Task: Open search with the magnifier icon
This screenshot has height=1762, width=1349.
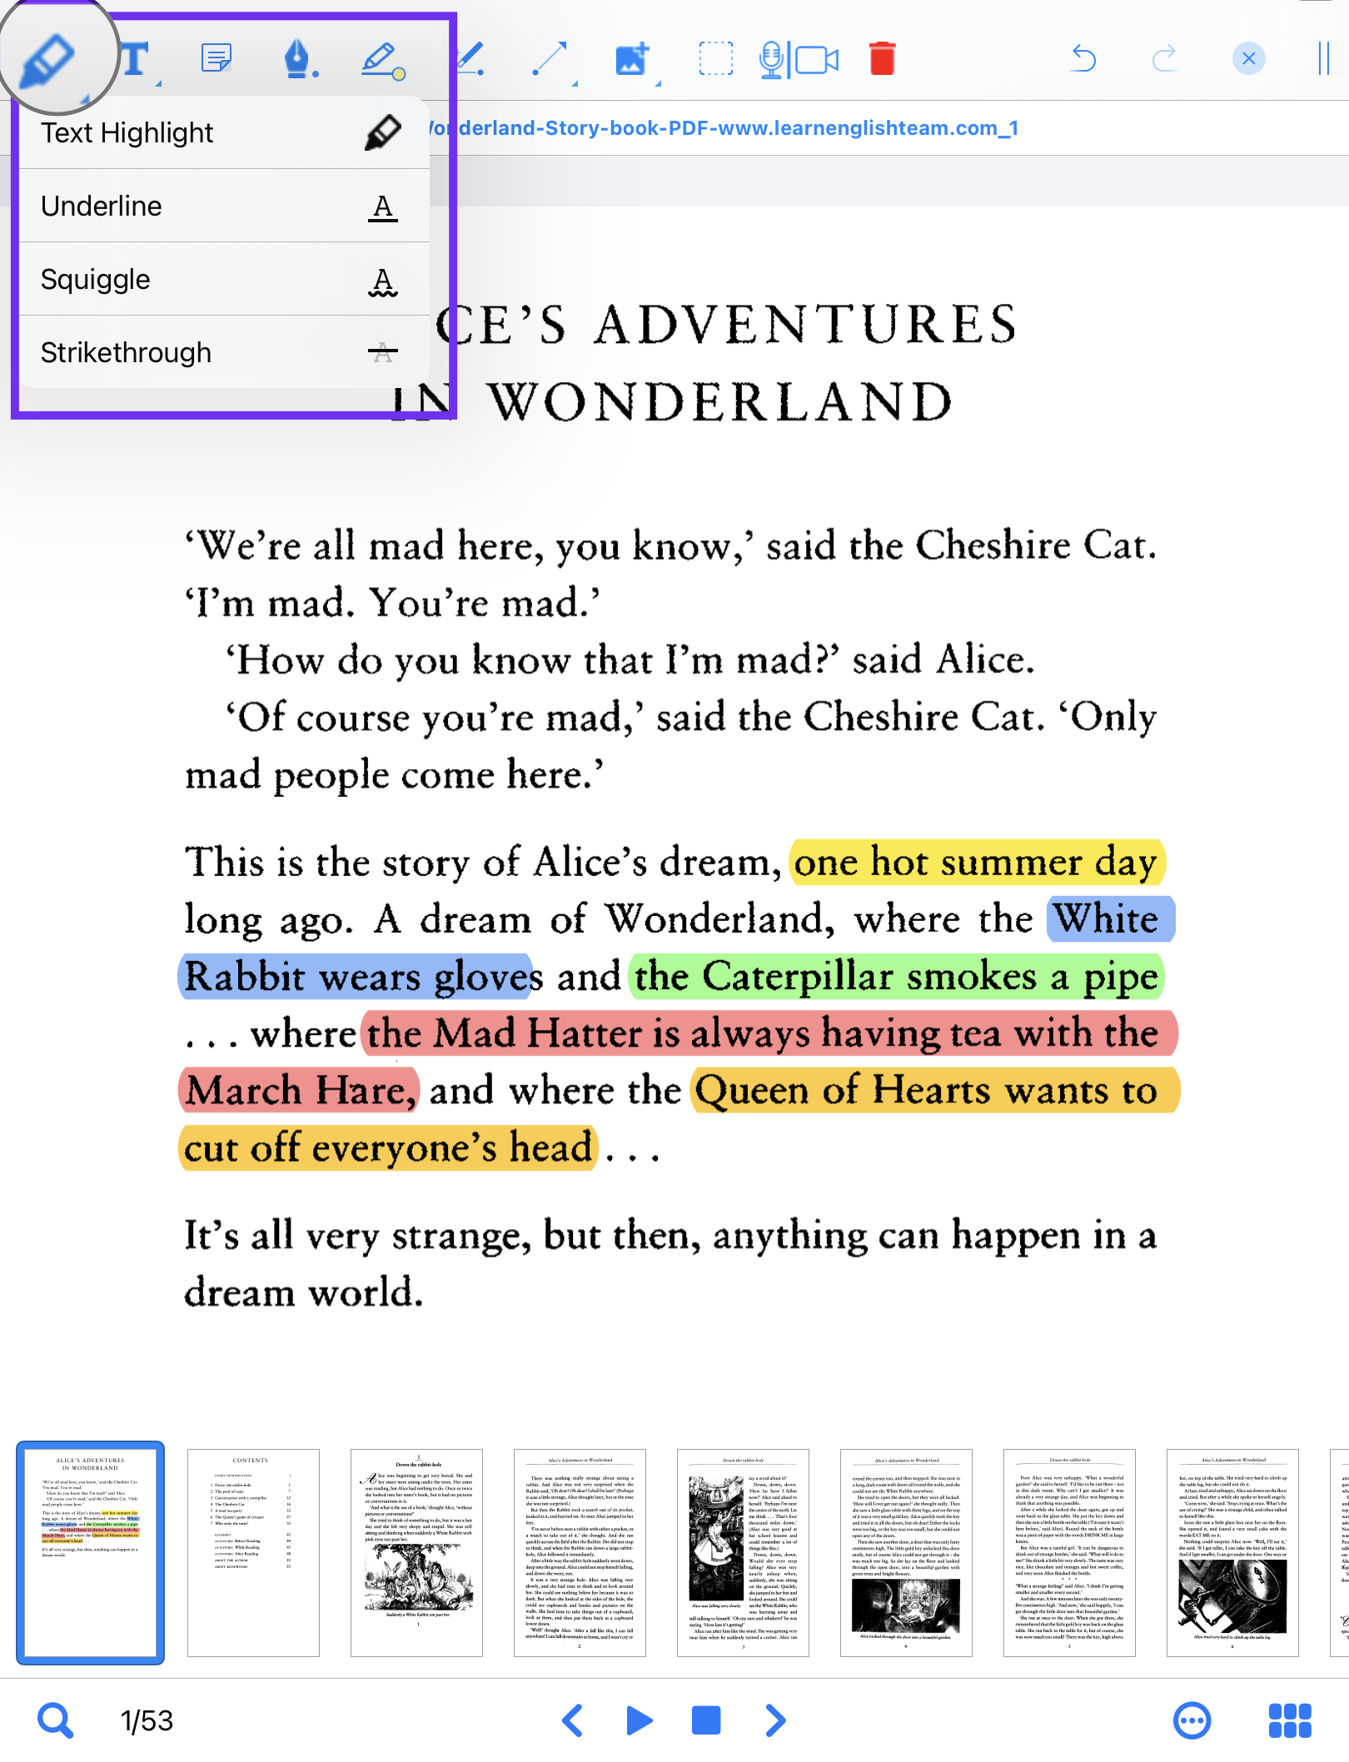Action: (x=55, y=1720)
